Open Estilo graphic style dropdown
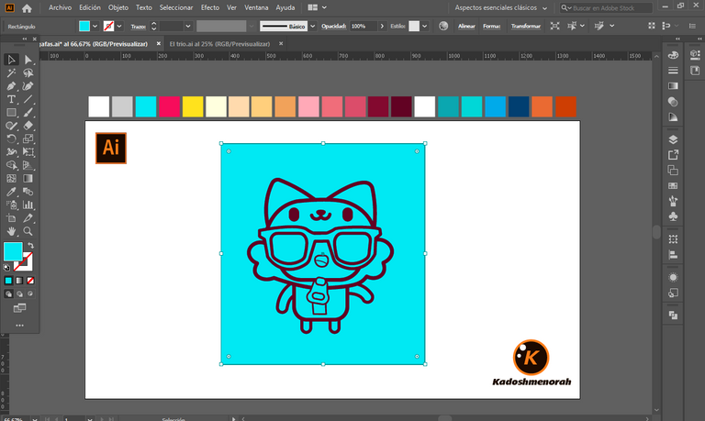The width and height of the screenshot is (705, 421). [x=424, y=26]
